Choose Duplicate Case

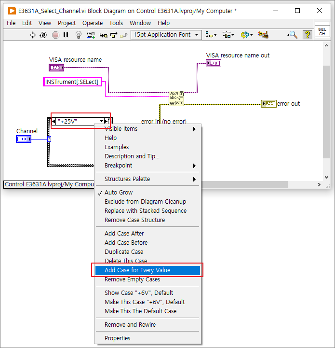coord(148,252)
